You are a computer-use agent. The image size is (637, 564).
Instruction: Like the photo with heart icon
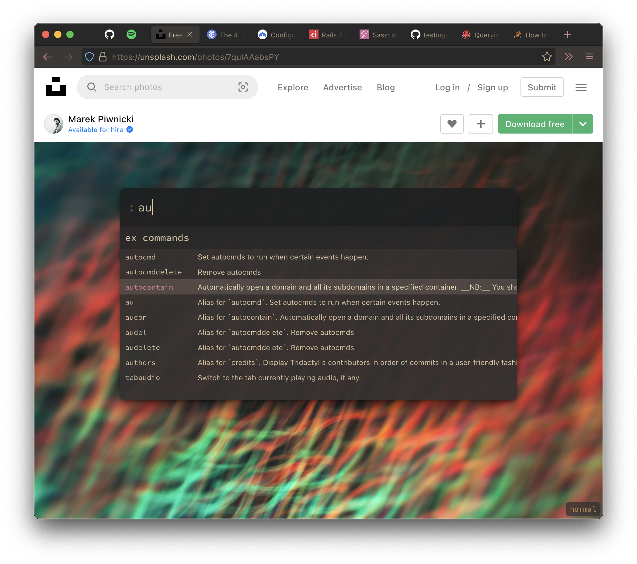click(451, 124)
